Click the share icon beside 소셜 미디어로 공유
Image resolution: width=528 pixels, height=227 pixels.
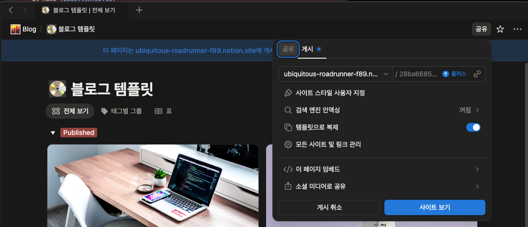[x=288, y=186]
